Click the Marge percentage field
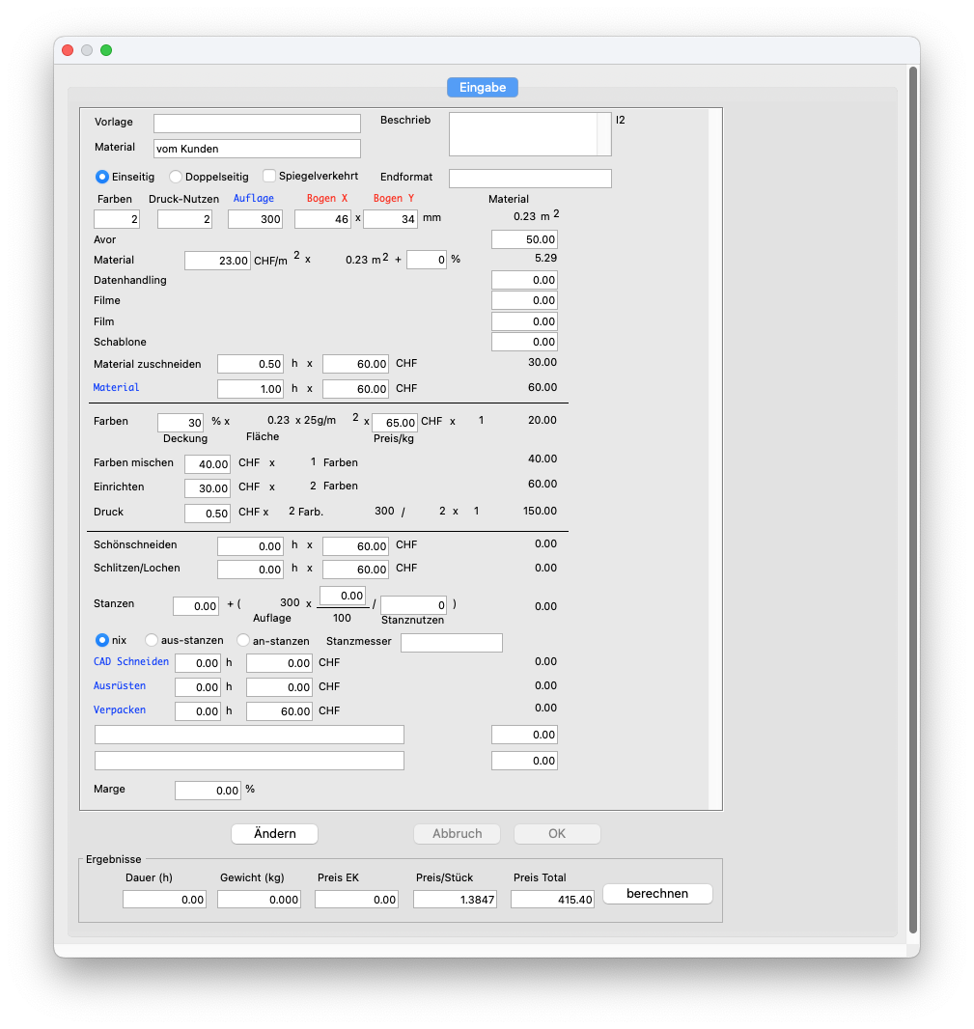Viewport: 974px width, 1029px height. tap(208, 791)
